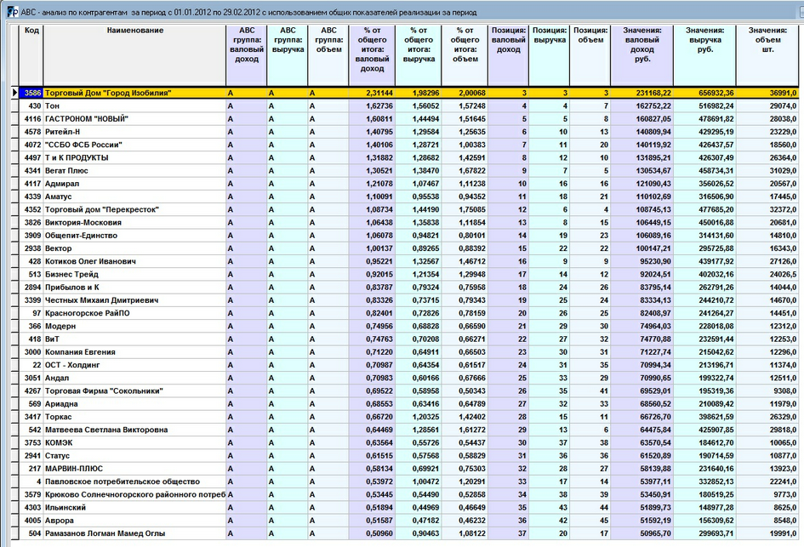
Task: Select the row "Торкас"
Action: (408, 417)
